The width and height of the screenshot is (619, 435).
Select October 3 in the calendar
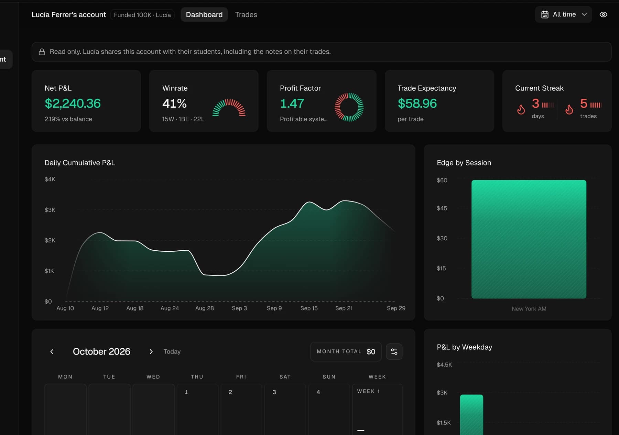click(285, 409)
